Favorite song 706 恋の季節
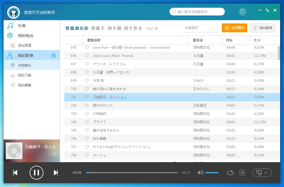The height and width of the screenshot is (187, 284). 87,139
